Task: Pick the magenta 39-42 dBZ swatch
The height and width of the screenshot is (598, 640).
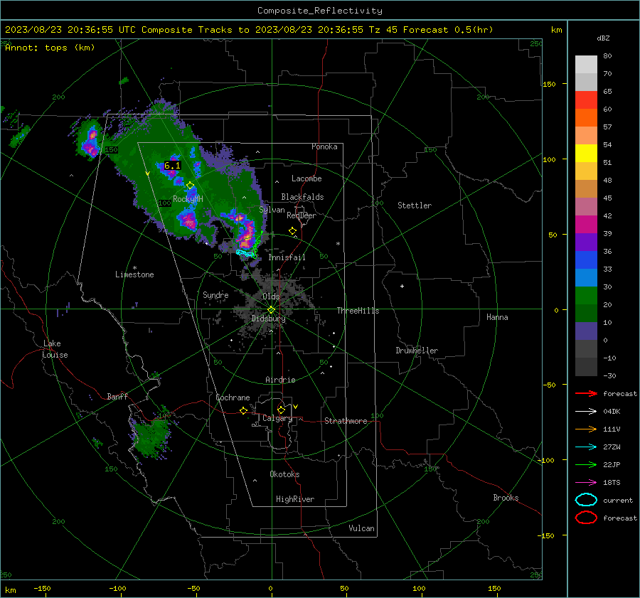Action: coord(586,225)
